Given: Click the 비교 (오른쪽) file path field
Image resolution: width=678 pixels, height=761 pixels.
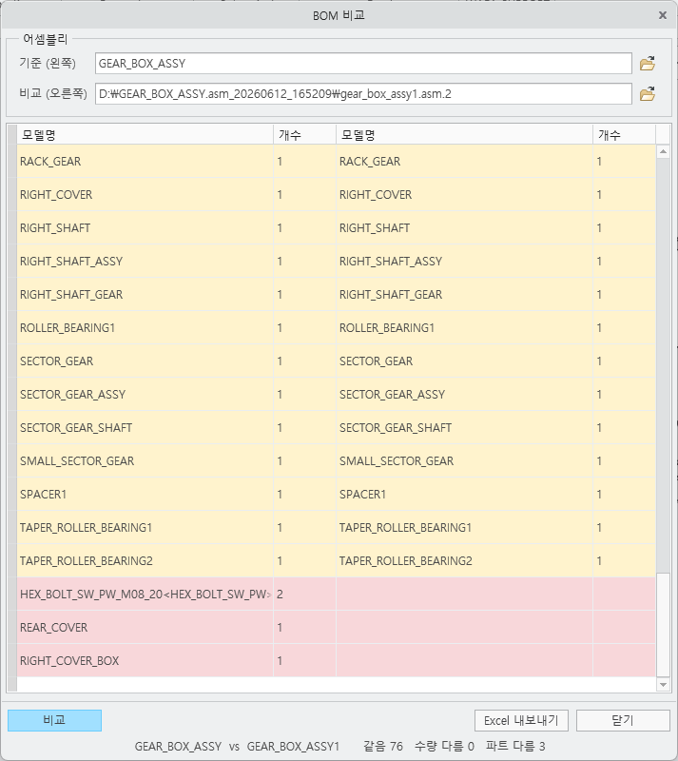Looking at the screenshot, I should pos(363,93).
